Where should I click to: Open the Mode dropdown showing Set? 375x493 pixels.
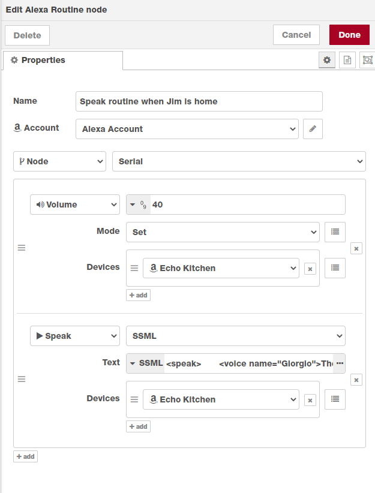(223, 232)
